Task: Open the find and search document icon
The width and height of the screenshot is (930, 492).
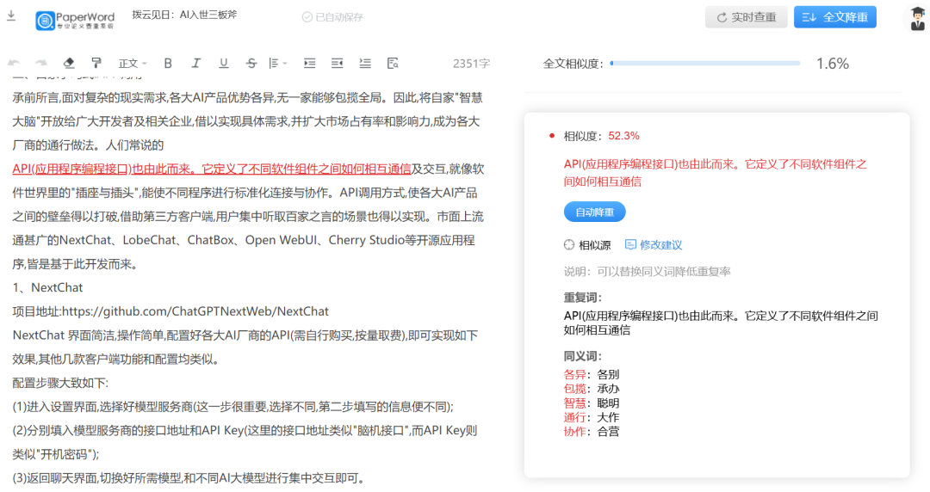Action: pos(393,64)
